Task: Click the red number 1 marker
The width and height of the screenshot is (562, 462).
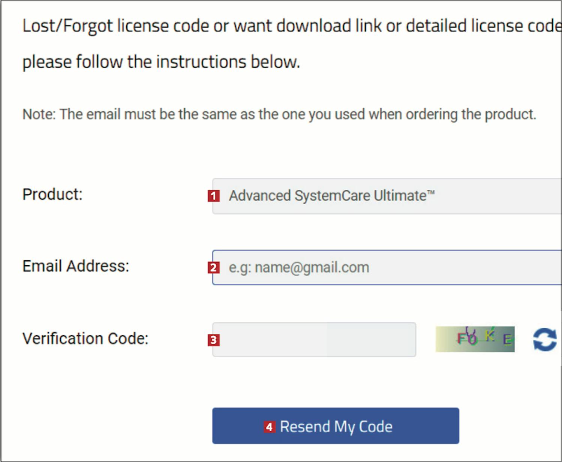Action: pyautogui.click(x=214, y=196)
